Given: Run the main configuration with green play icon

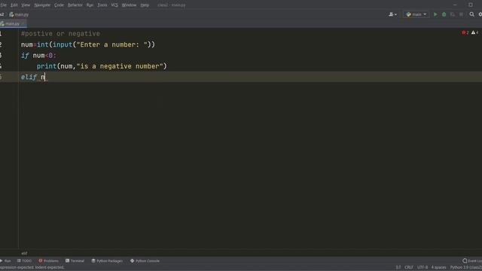Looking at the screenshot, I should point(435,14).
